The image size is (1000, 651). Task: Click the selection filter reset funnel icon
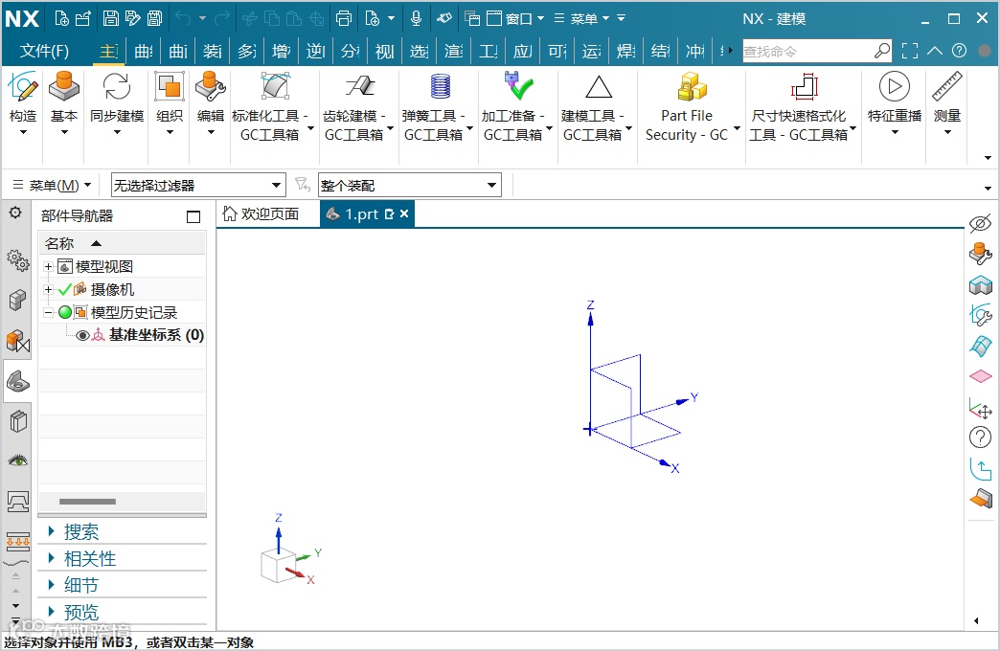tap(303, 185)
